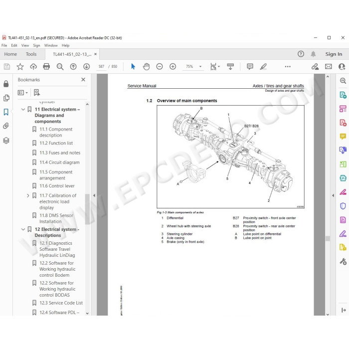Open notifications bell icon
Screen dimensions: 349x349
[x=313, y=54]
